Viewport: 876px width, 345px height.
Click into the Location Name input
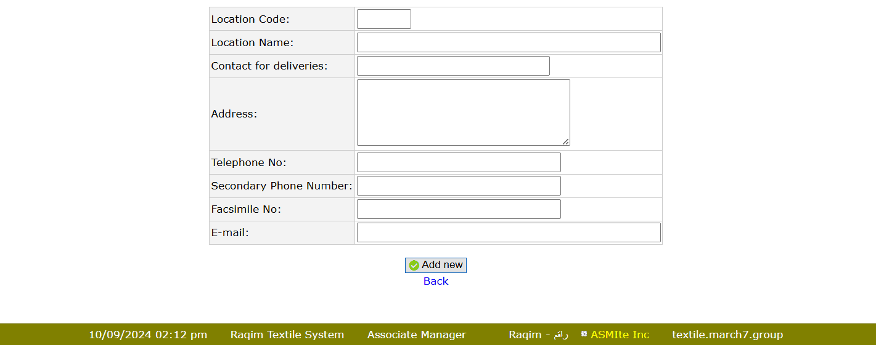pos(509,42)
